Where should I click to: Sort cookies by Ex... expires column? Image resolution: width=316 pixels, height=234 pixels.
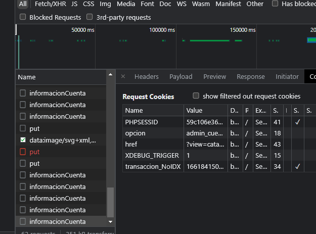pyautogui.click(x=262, y=110)
